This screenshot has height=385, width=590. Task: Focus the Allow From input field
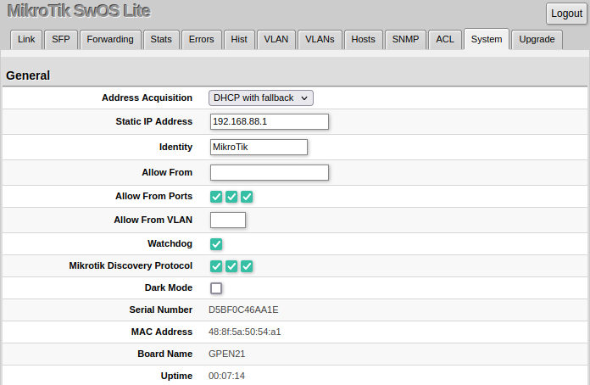click(x=270, y=172)
